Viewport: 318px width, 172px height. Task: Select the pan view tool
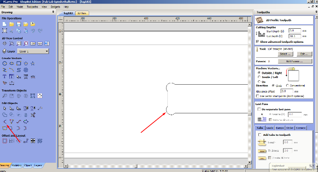[x=4, y=44]
